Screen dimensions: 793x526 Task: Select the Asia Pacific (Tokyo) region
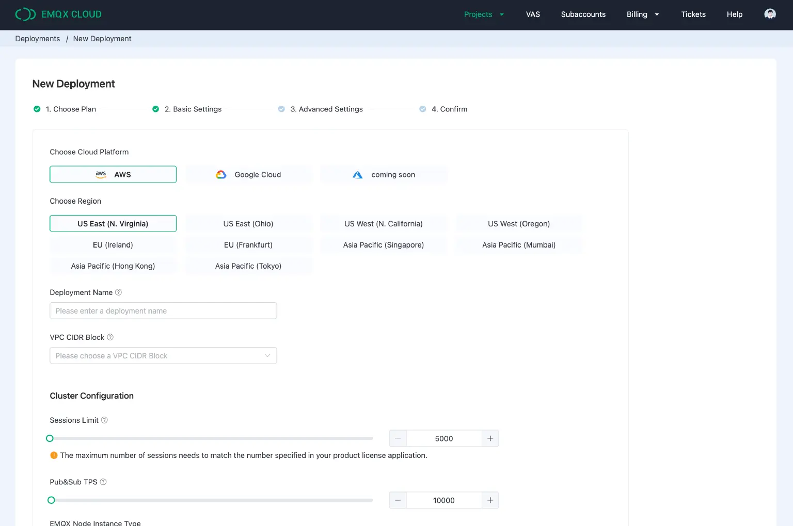(248, 266)
